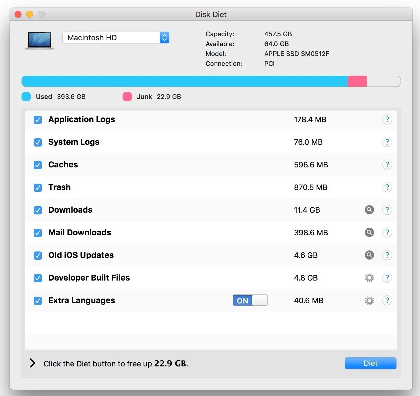Click help icon next to Application Logs
420x396 pixels.
[x=387, y=119]
